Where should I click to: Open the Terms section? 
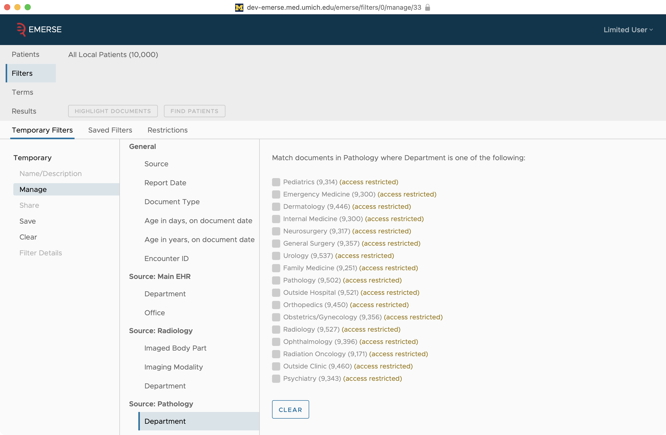tap(22, 92)
